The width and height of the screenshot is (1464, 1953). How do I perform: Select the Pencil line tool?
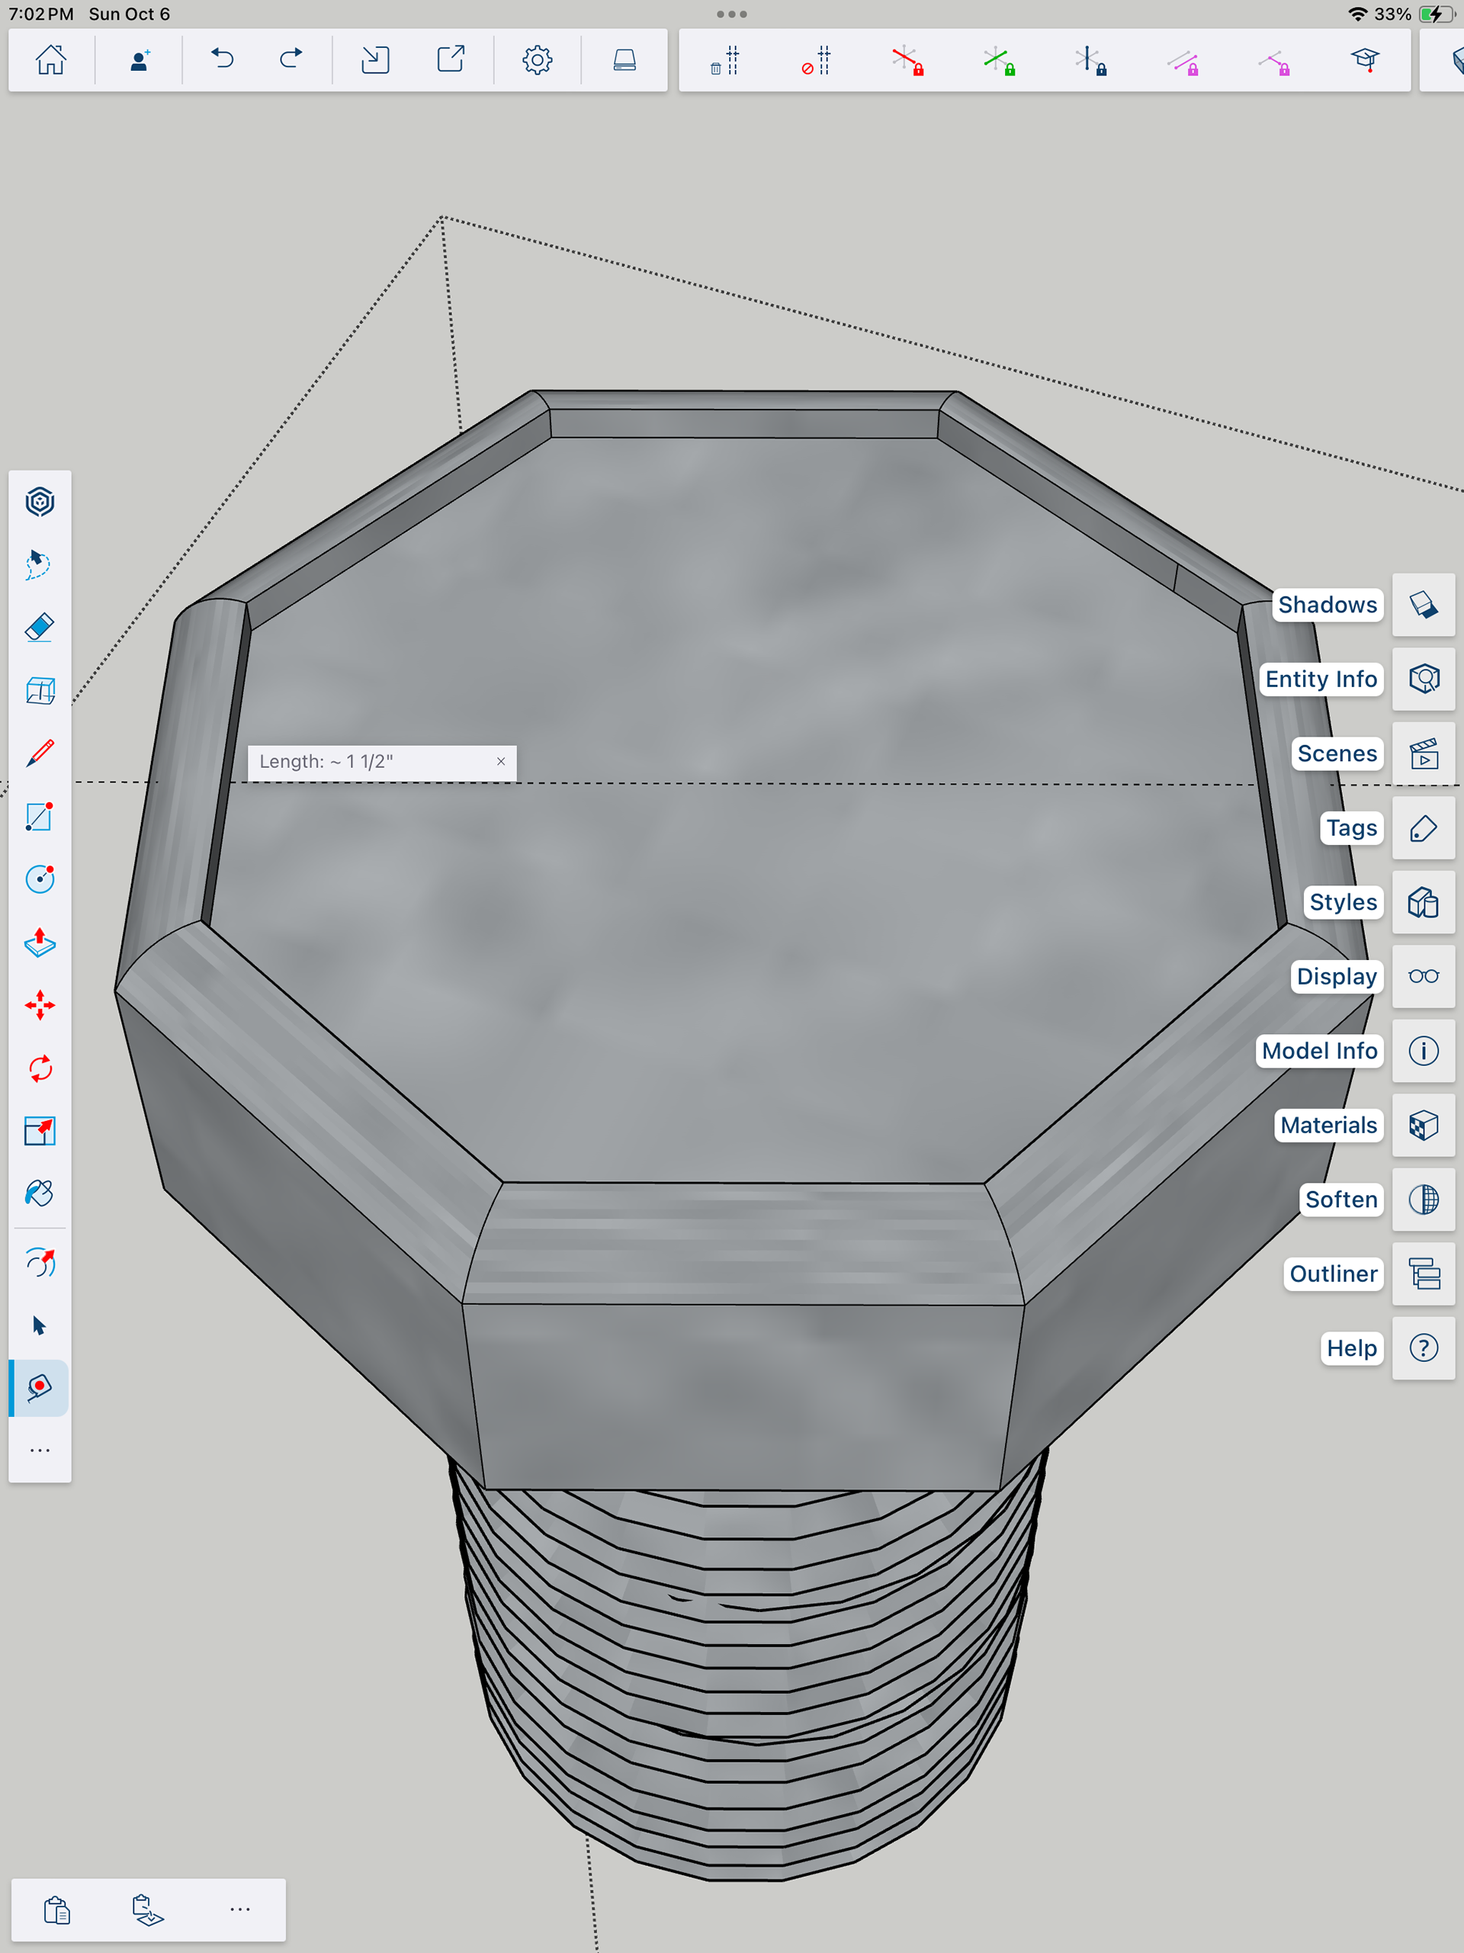coord(40,753)
